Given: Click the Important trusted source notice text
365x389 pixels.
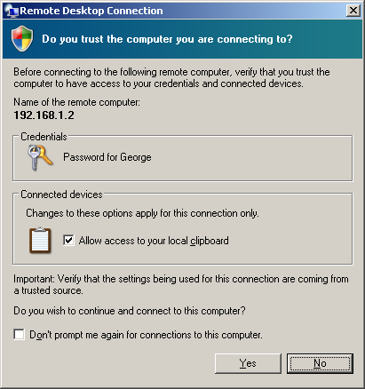Looking at the screenshot, I should tap(181, 284).
